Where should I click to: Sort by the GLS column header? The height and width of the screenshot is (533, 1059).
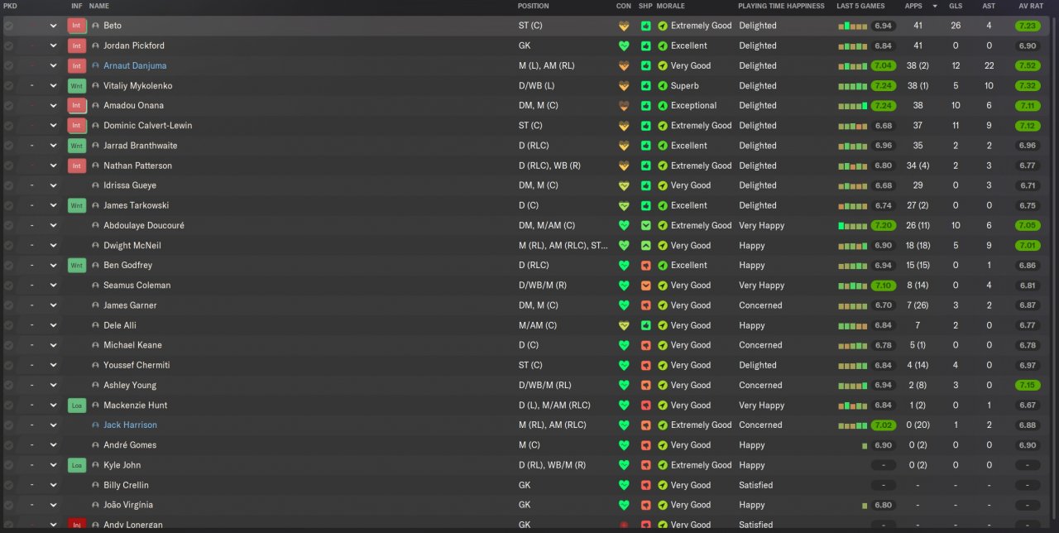click(956, 6)
